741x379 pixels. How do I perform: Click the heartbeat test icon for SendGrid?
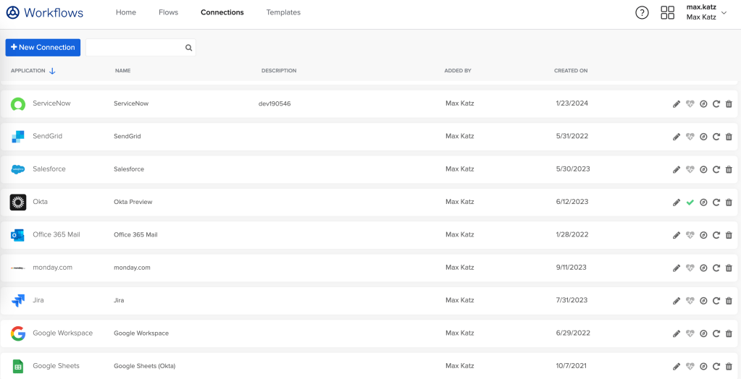click(x=690, y=137)
